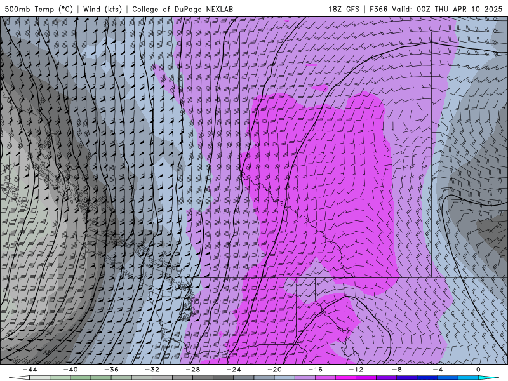The image size is (508, 381).
Task: Click the -20 temperature scale label
Action: 275,370
